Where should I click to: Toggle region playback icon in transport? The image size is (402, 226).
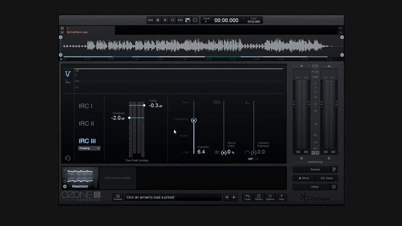pos(188,20)
